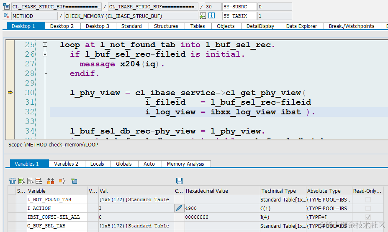Click the program icon at top-left of header

(x=6, y=6)
